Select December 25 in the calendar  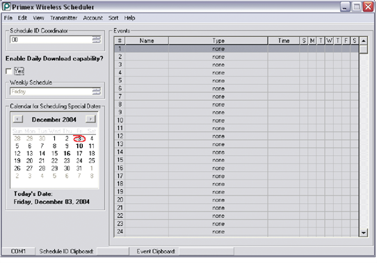(92, 161)
